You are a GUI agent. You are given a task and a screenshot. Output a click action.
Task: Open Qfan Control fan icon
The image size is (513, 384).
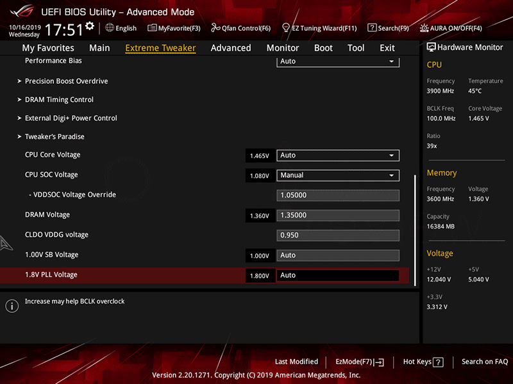click(x=215, y=28)
